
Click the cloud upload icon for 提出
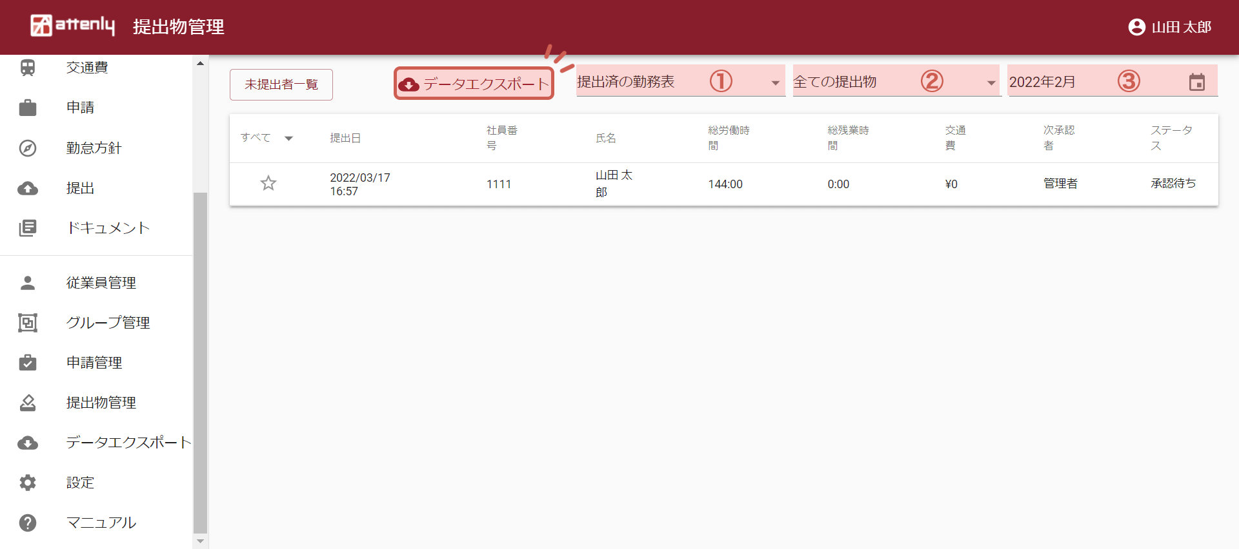[28, 188]
